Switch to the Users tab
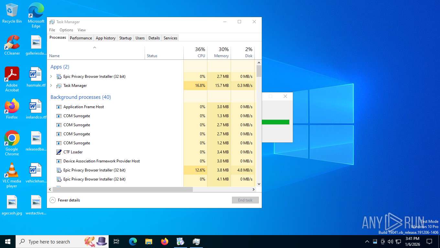Image resolution: width=440 pixels, height=248 pixels. point(140,38)
